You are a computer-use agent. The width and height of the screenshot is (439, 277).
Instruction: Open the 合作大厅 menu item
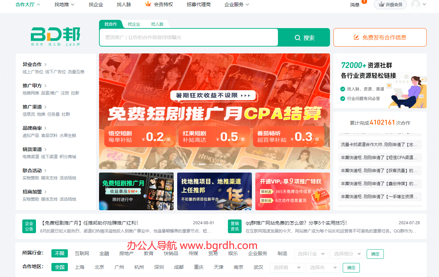click(25, 4)
